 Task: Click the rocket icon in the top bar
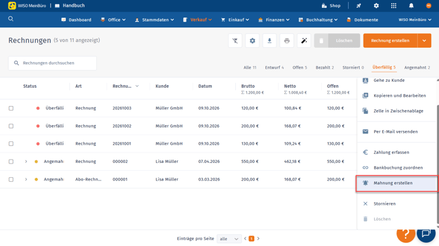click(358, 6)
